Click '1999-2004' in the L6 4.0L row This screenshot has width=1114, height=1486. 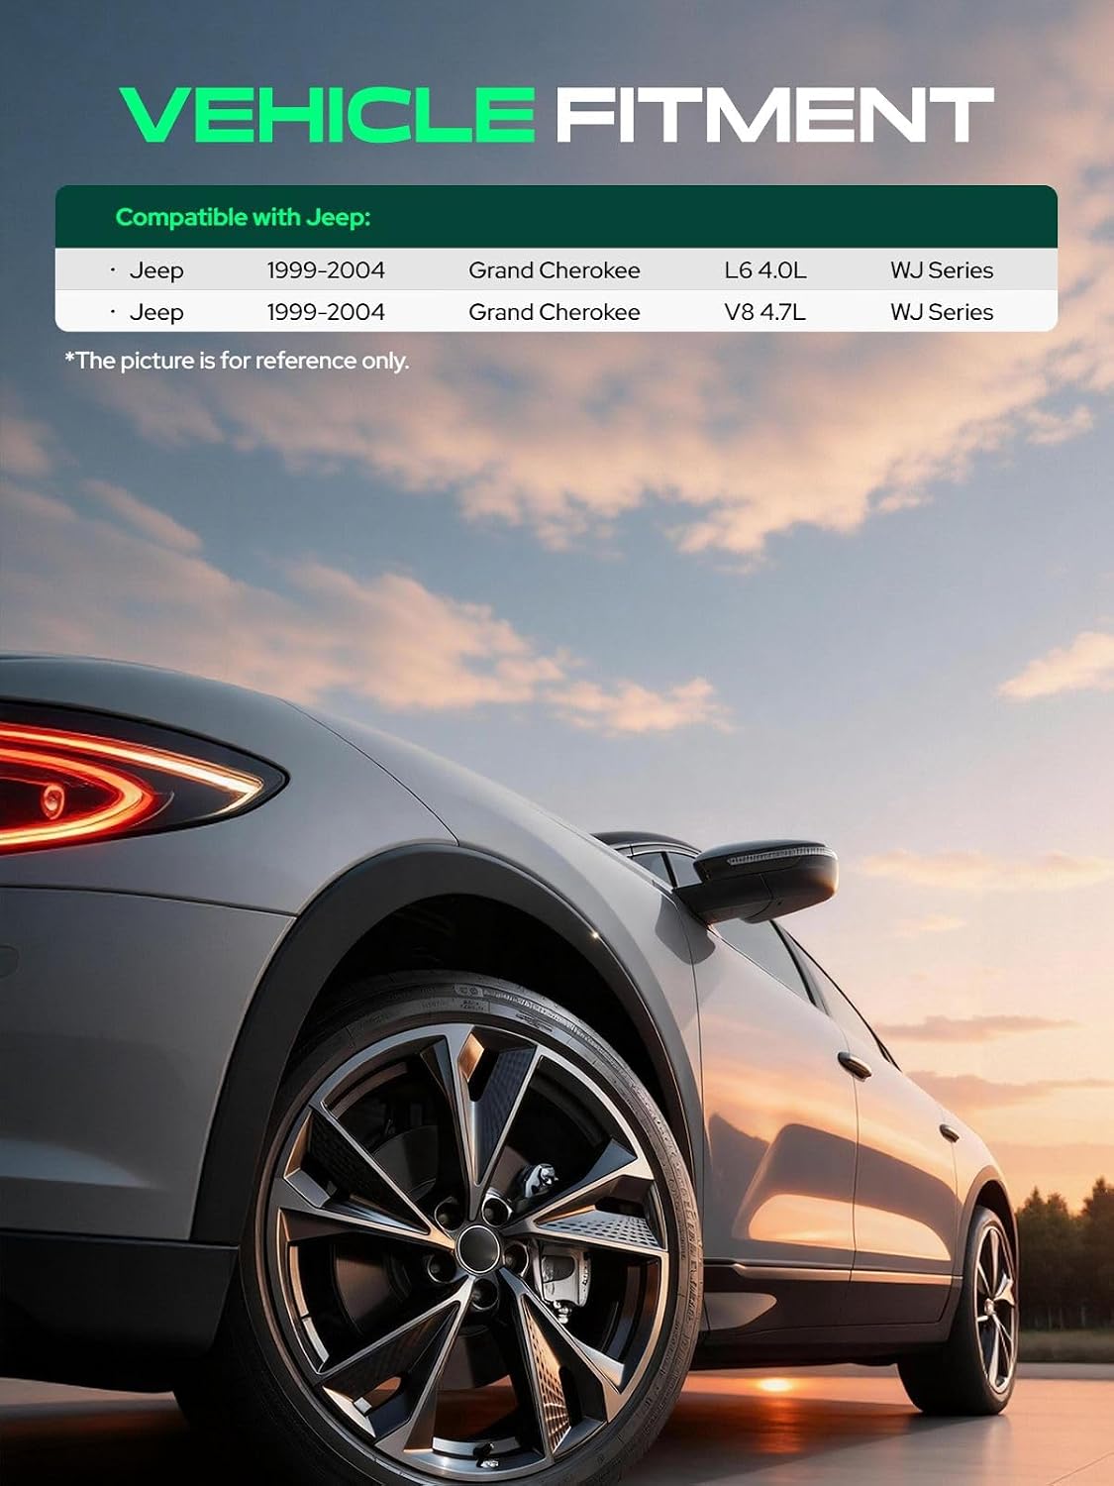click(x=326, y=270)
